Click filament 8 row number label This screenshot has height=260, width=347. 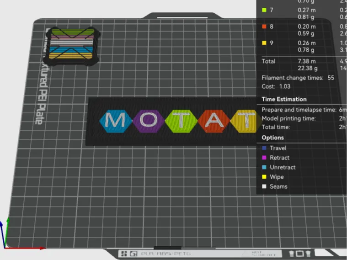(x=272, y=27)
